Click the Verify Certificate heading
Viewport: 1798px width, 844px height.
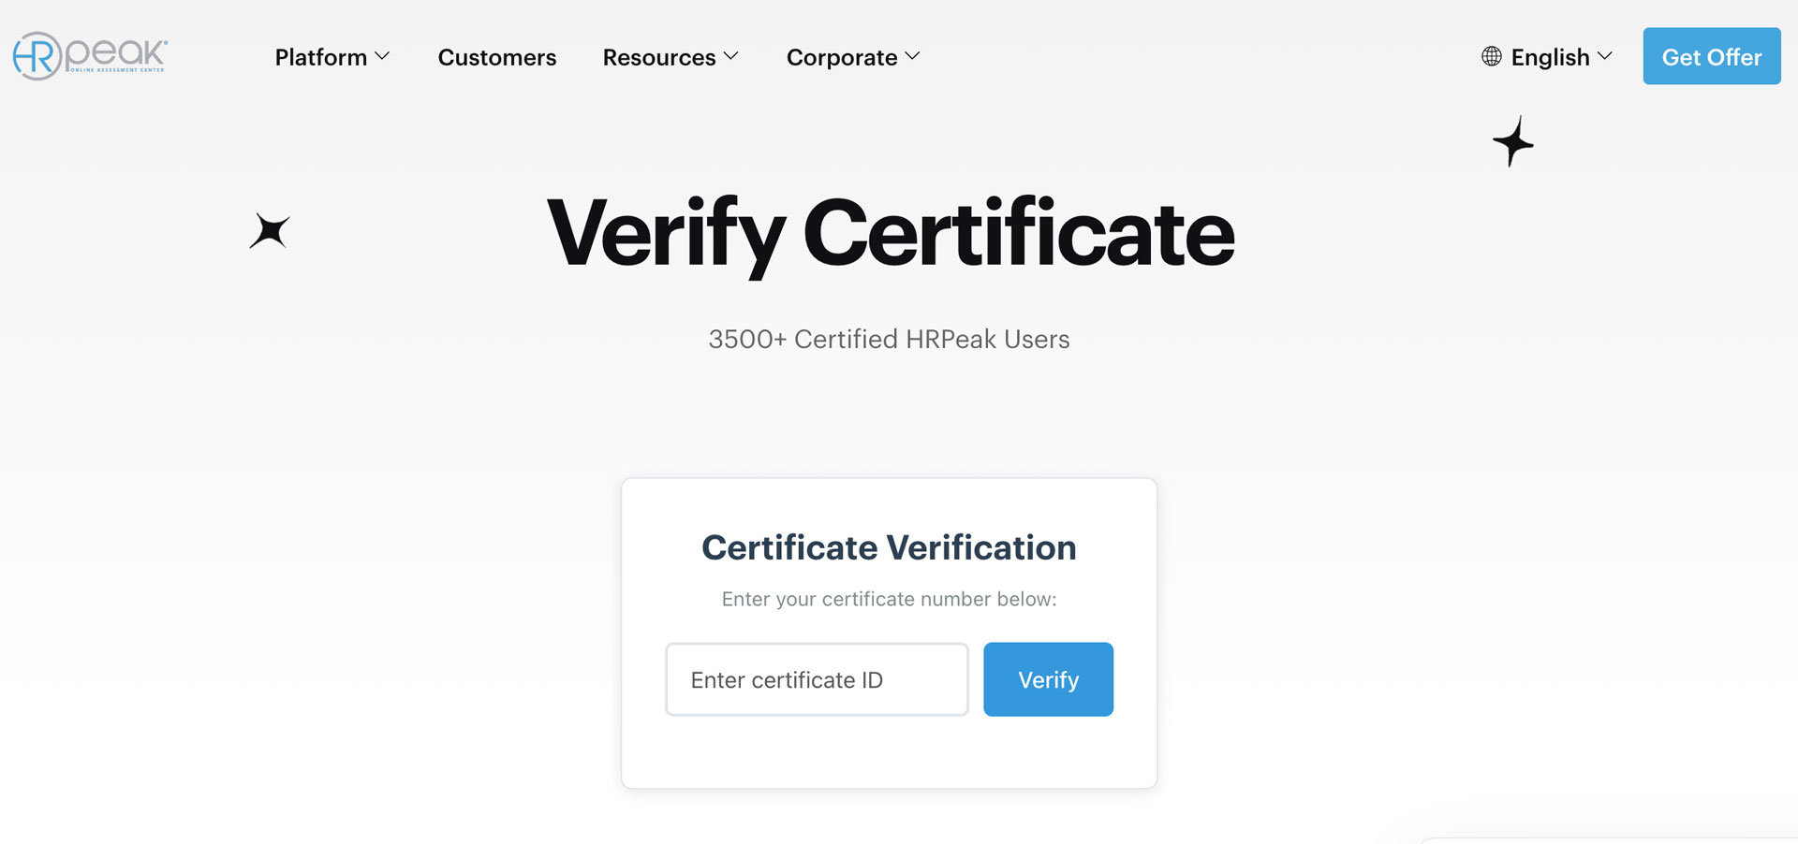click(890, 233)
